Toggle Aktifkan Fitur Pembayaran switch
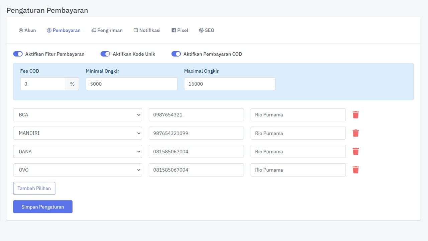428x241 pixels. tap(18, 54)
